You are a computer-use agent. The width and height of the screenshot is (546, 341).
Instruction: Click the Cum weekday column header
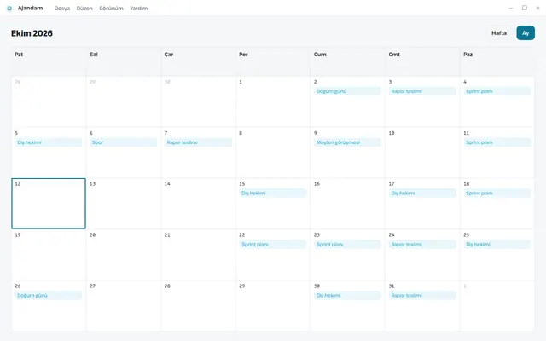(347, 61)
